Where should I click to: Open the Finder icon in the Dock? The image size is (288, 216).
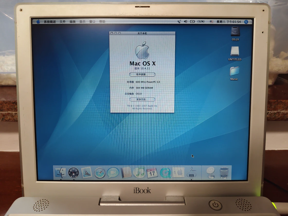click(60, 173)
